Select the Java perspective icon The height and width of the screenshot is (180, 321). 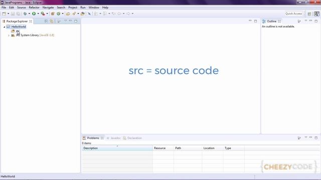(316, 13)
